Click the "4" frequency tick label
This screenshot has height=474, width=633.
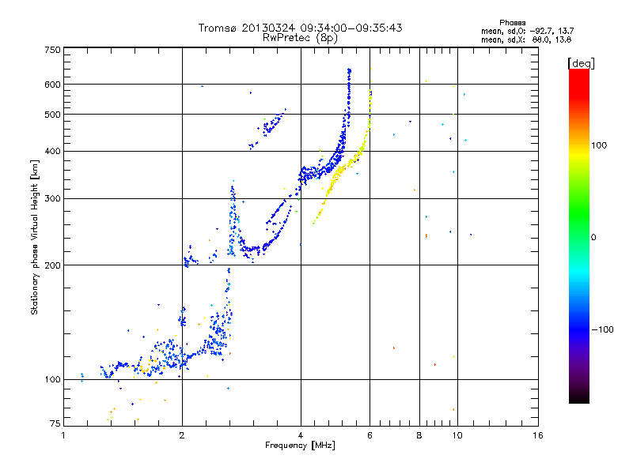(x=301, y=435)
